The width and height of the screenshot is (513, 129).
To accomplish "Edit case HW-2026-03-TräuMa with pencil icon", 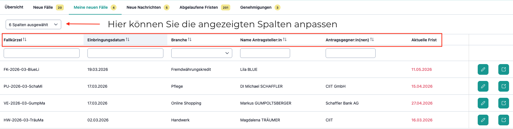I will tap(483, 120).
